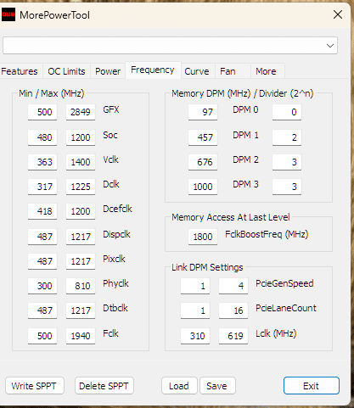Click the MorePowerTool app icon in title bar
Screen dimensions: 354x408
point(8,14)
